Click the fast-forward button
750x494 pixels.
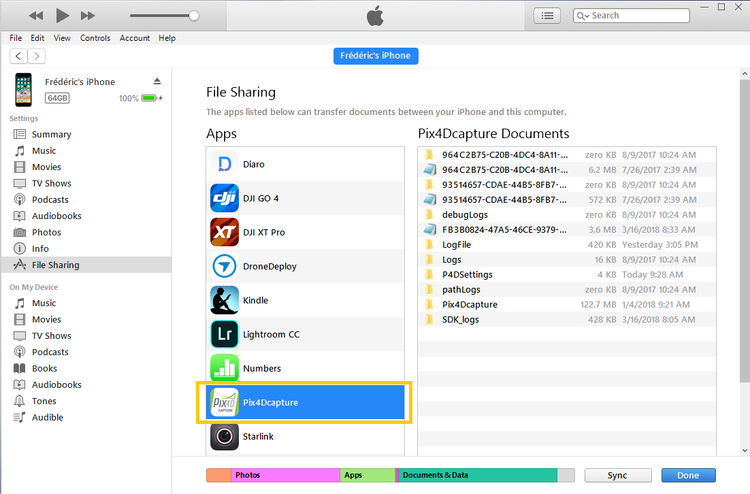(88, 16)
